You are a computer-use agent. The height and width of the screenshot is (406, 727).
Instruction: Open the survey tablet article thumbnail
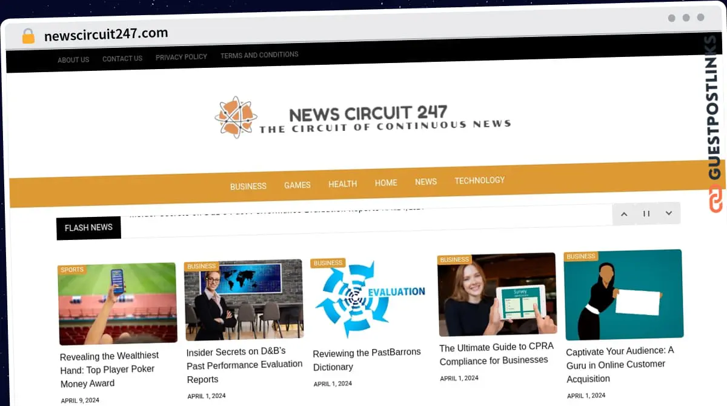pyautogui.click(x=497, y=295)
